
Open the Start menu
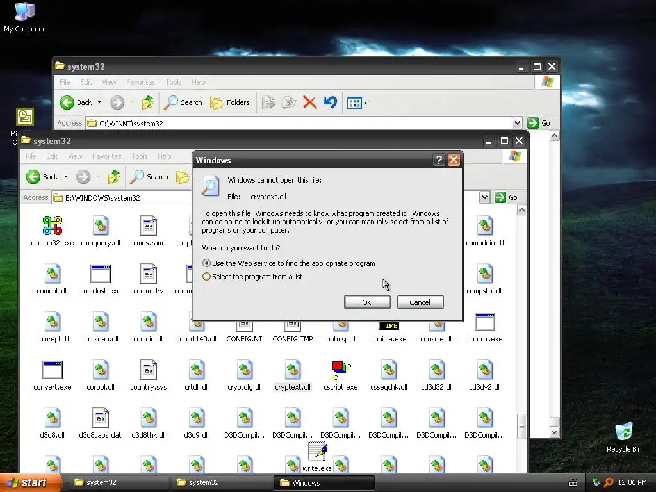tap(30, 482)
